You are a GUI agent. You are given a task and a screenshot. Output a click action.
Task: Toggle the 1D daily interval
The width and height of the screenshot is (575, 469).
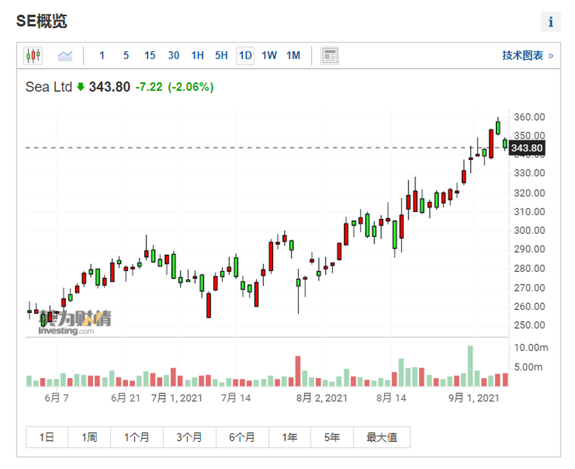click(x=245, y=56)
